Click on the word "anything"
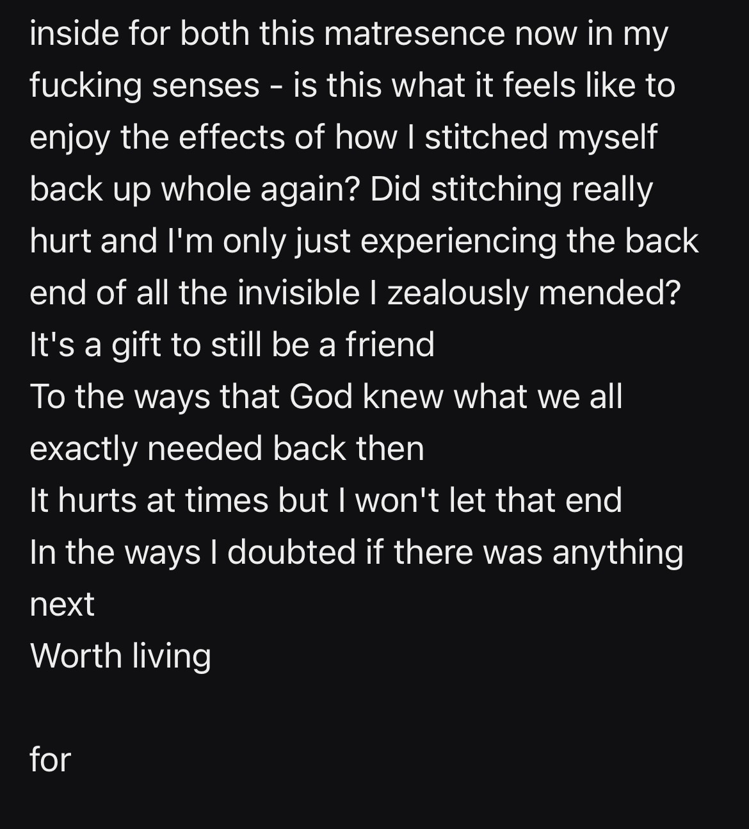Image resolution: width=749 pixels, height=829 pixels. pyautogui.click(x=617, y=552)
